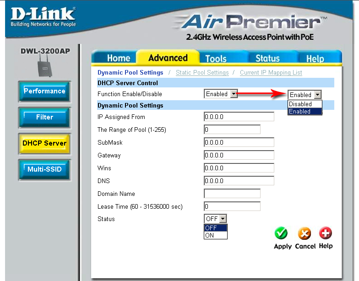Viewport: 359px width, 281px height.
Task: Click the Help label below the plus icon
Action: pos(326,246)
